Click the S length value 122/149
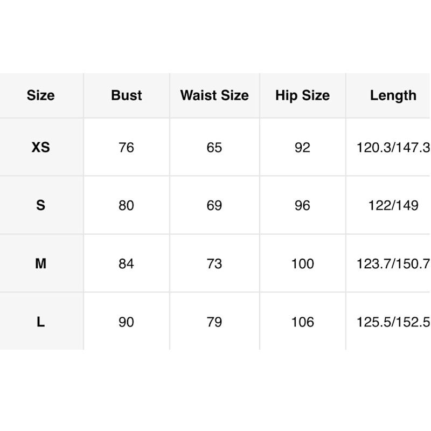The height and width of the screenshot is (431, 431). (x=393, y=205)
